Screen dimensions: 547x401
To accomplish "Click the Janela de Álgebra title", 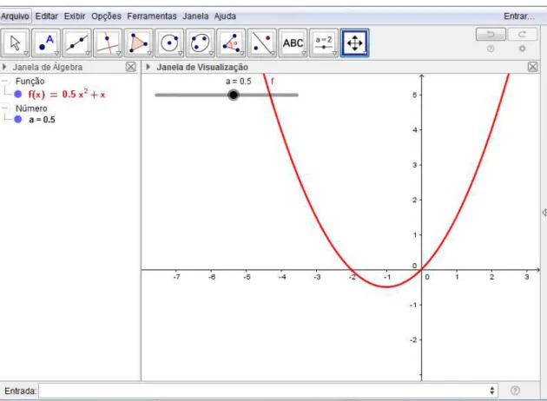I will tap(48, 67).
